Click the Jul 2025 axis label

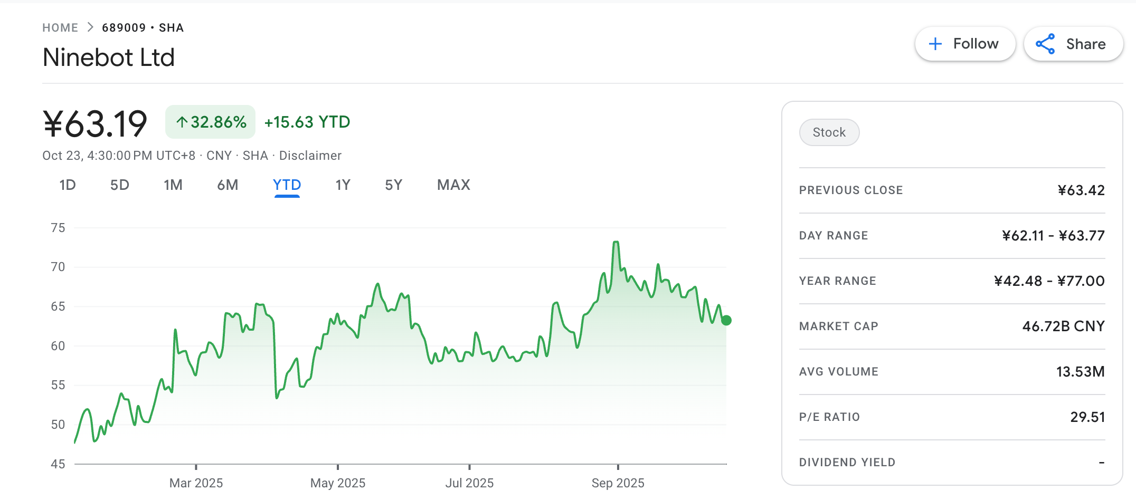click(x=469, y=483)
